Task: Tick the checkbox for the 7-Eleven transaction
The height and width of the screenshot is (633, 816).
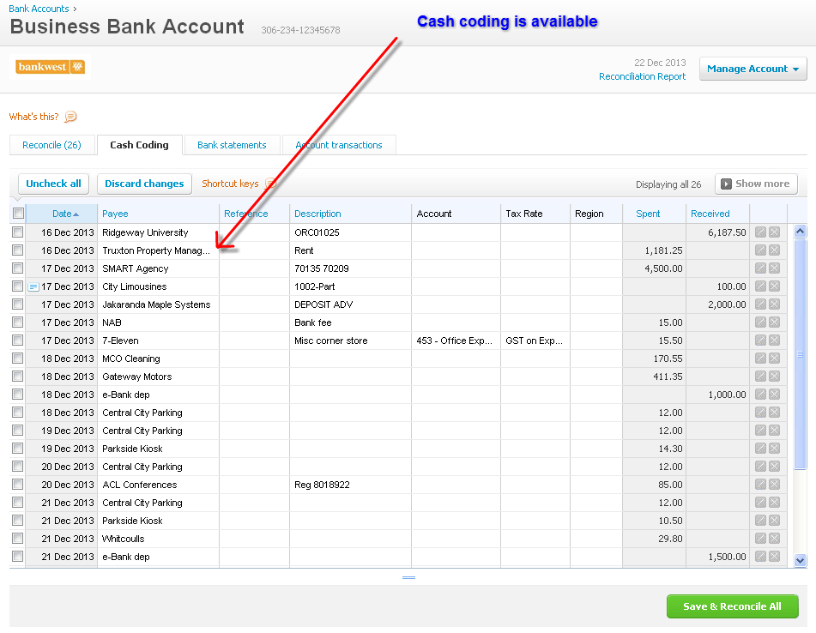Action: (18, 341)
